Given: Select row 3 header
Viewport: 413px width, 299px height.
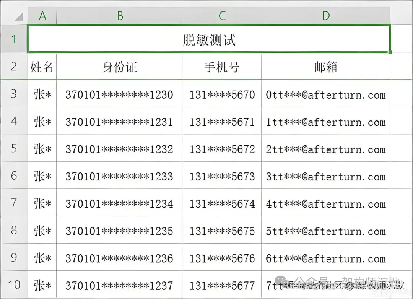Looking at the screenshot, I should pyautogui.click(x=14, y=94).
